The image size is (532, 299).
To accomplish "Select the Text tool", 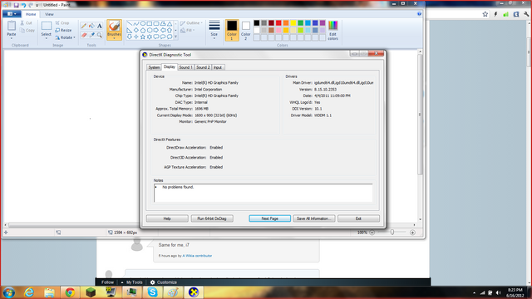I will 100,26.
